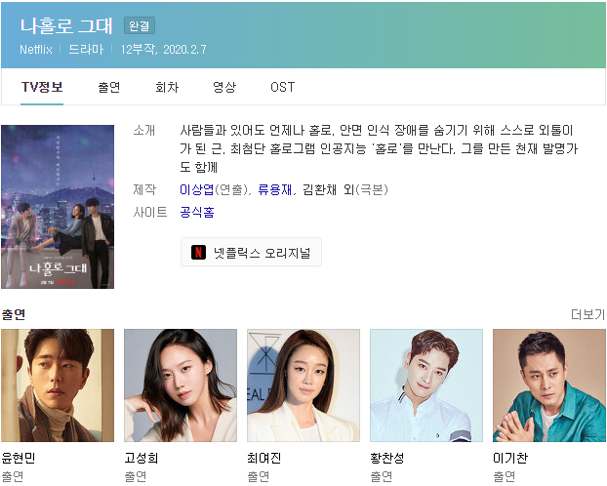This screenshot has height=486, width=607.
Task: Open 윤현민 cast photo
Action: 58,385
